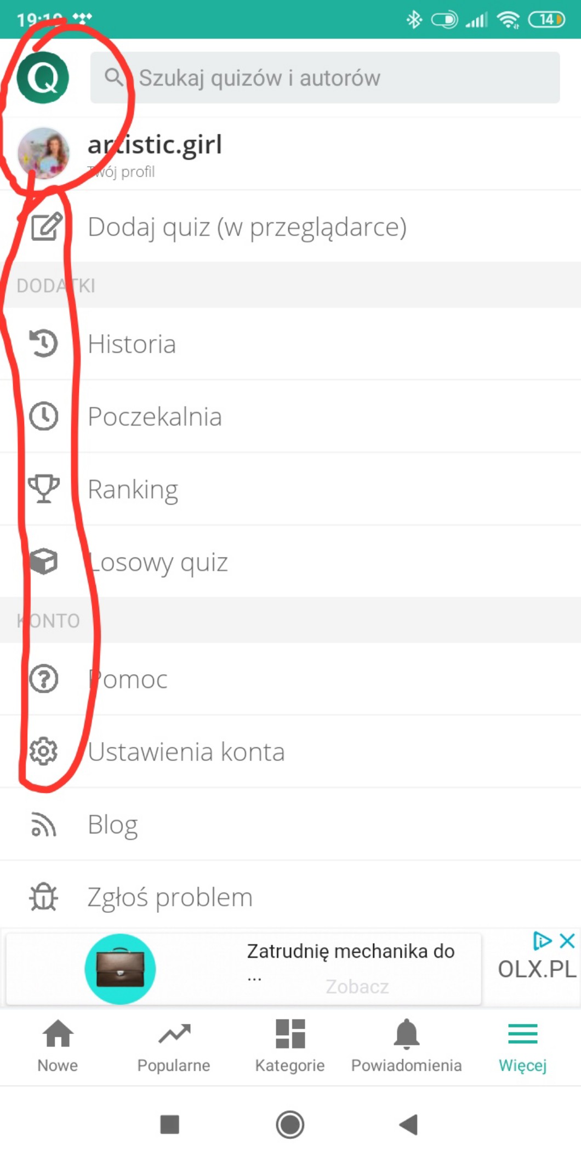Open the Pomoc question mark icon
581x1163 pixels.
point(43,679)
